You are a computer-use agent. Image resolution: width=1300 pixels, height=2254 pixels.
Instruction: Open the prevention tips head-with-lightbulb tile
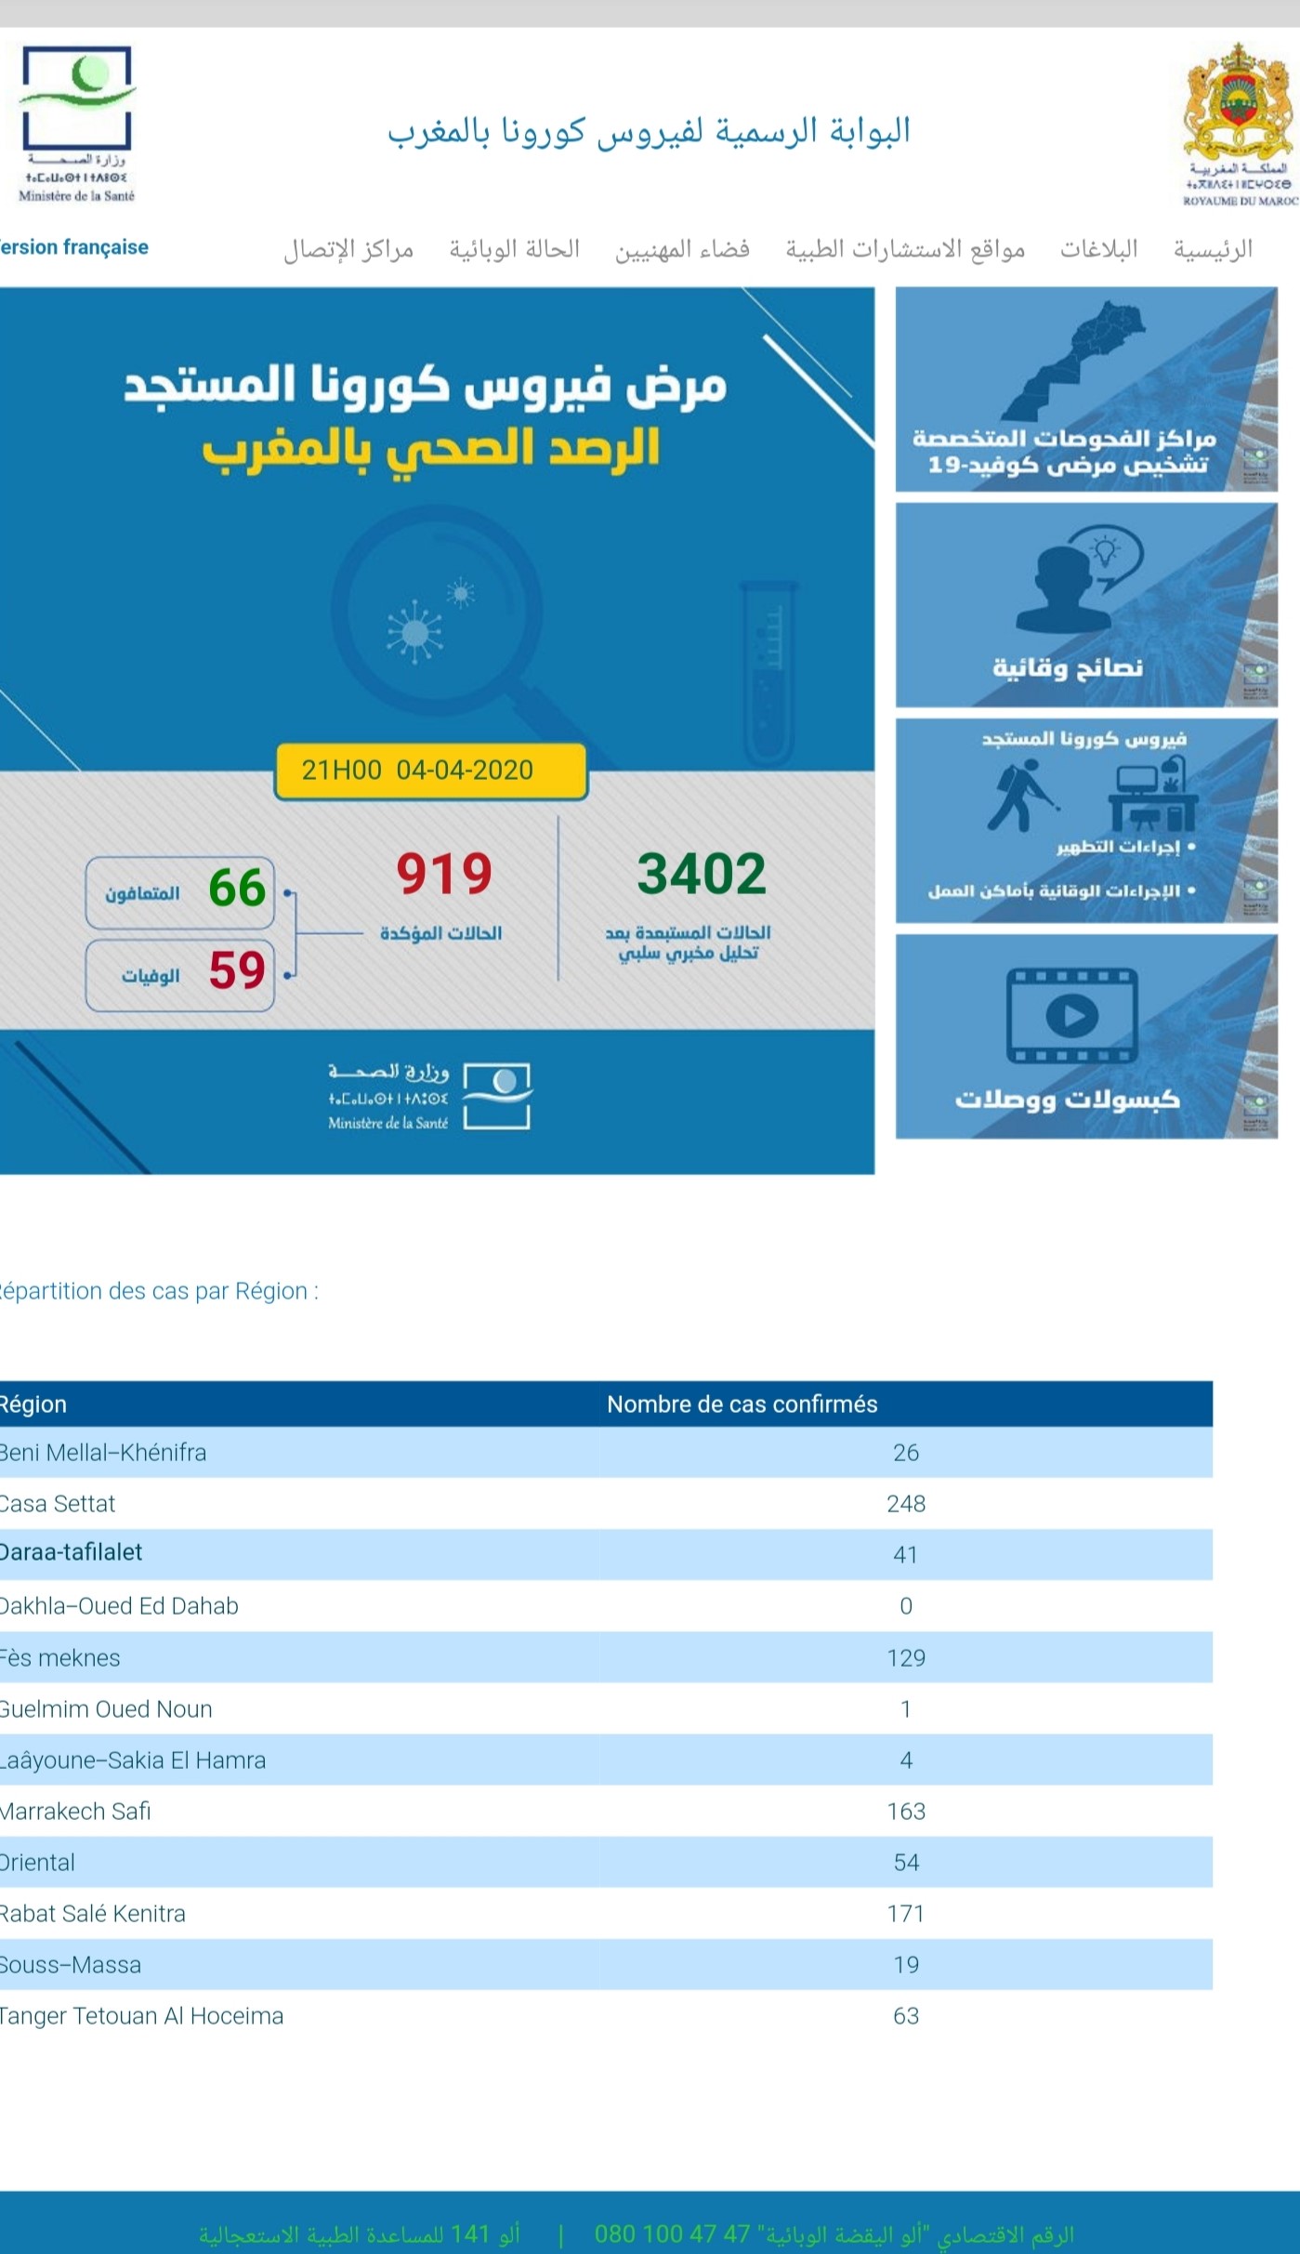[1086, 605]
